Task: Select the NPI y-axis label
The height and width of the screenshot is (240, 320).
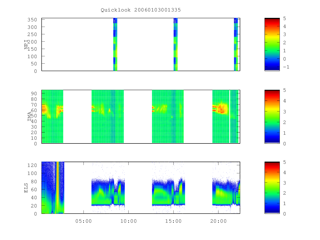Action: coord(26,45)
